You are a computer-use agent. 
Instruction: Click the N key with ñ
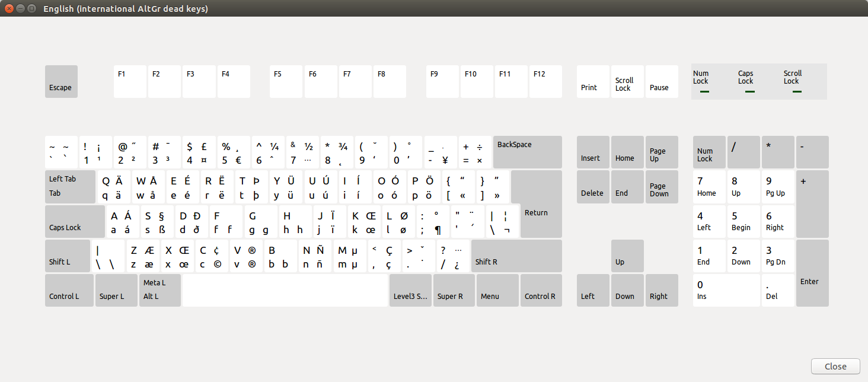point(315,256)
